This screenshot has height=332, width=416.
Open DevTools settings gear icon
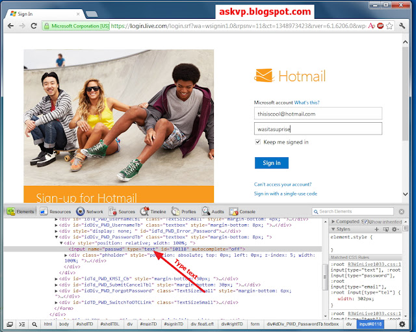[402, 324]
